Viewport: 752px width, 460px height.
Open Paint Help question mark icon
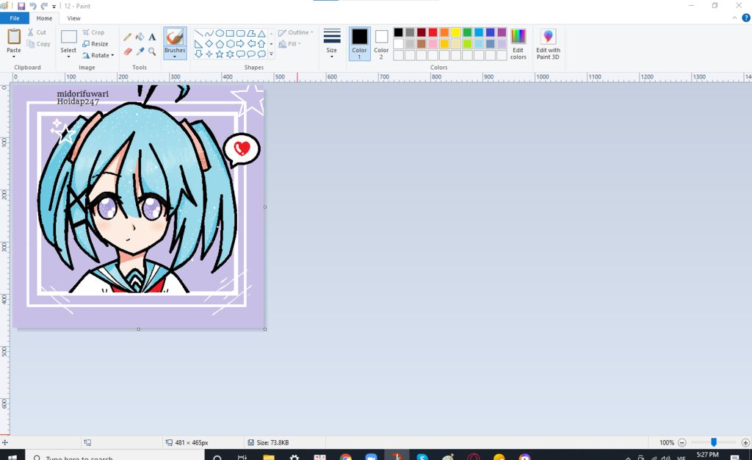click(746, 18)
